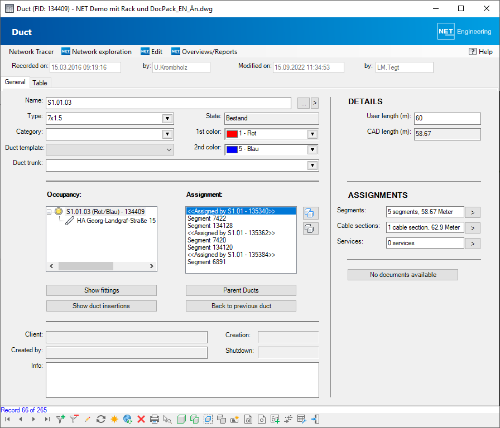Click the No documents available button
This screenshot has height=428, width=500.
pos(403,275)
